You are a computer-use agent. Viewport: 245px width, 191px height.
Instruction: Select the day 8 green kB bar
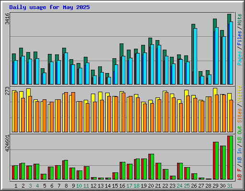click(66, 170)
